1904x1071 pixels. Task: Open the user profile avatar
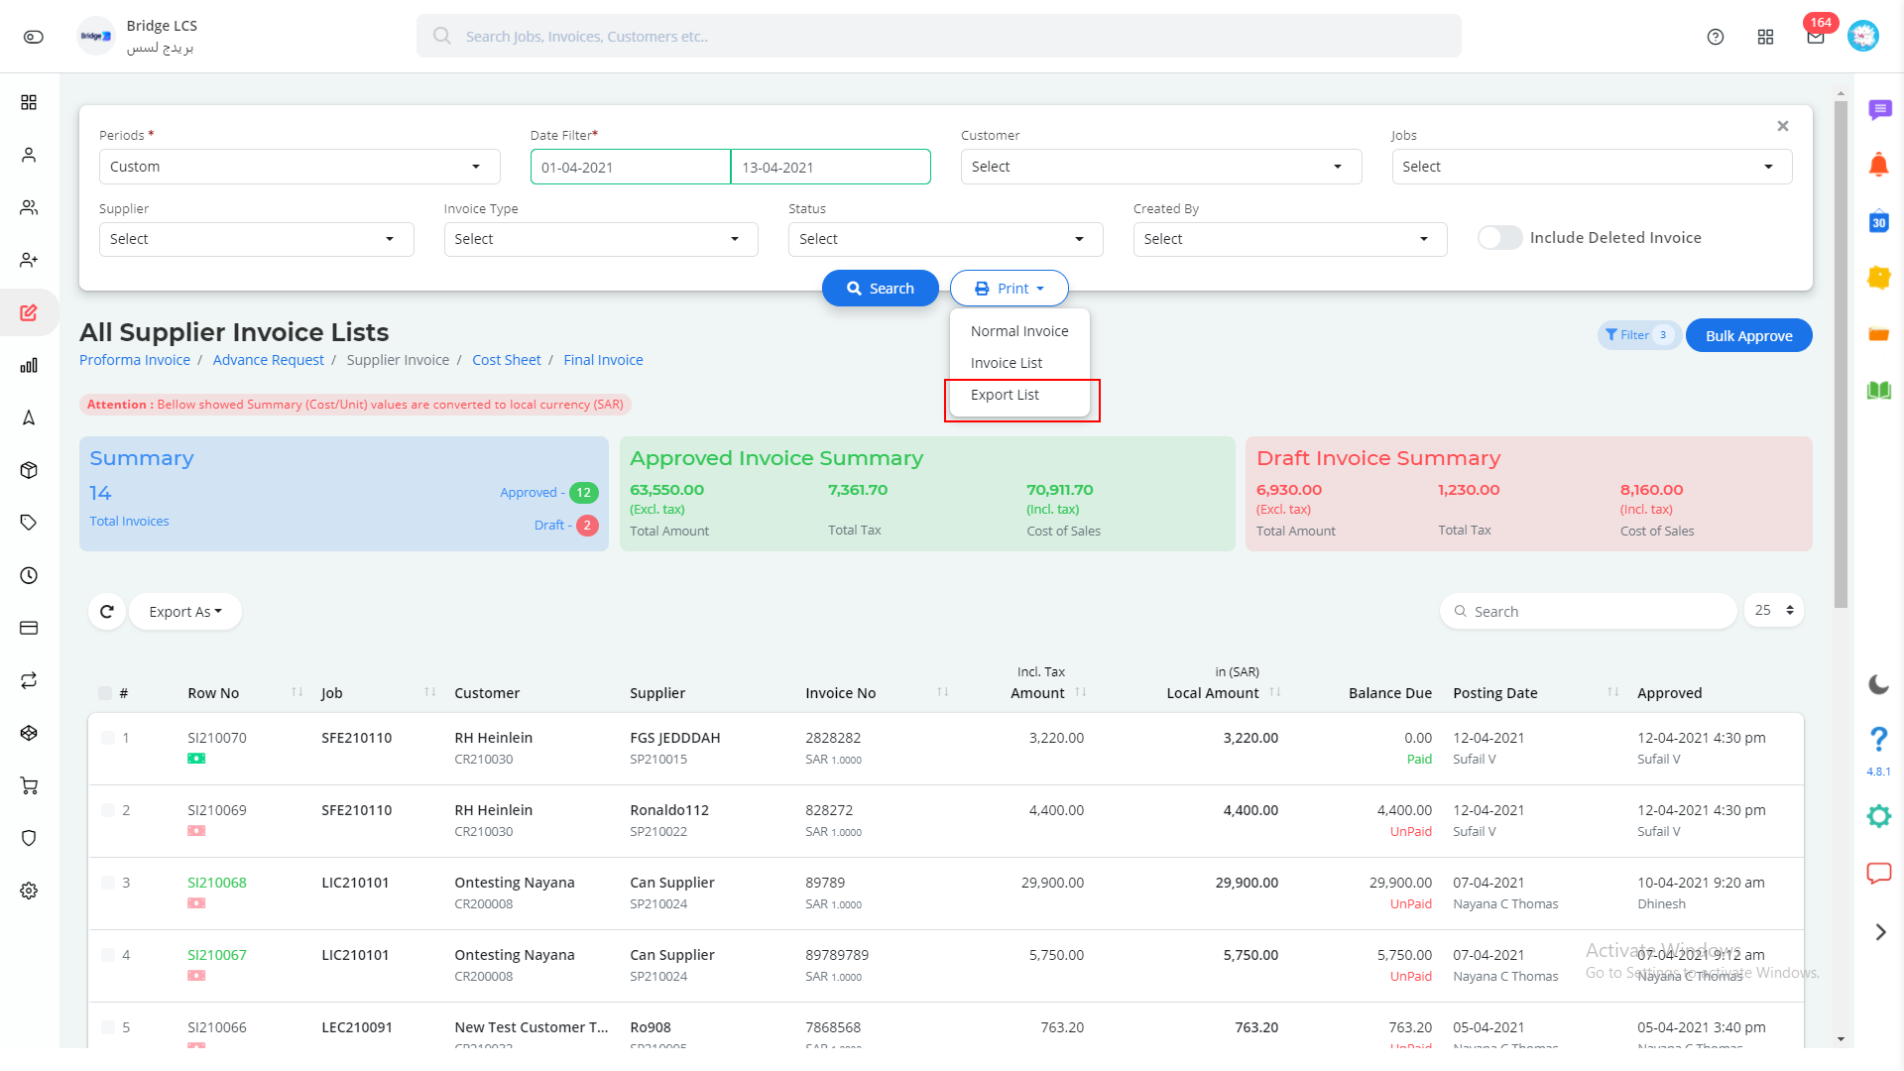coord(1863,37)
